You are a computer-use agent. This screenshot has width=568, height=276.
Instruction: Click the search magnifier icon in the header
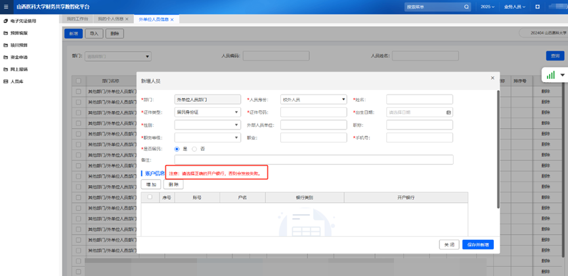467,7
